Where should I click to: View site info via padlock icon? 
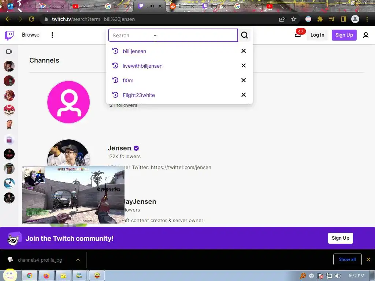(x=46, y=19)
